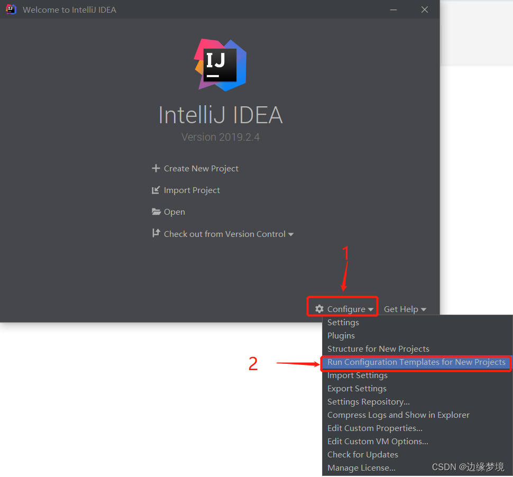Click the plus icon beside Create New Project
This screenshot has width=513, height=477.
(x=155, y=168)
